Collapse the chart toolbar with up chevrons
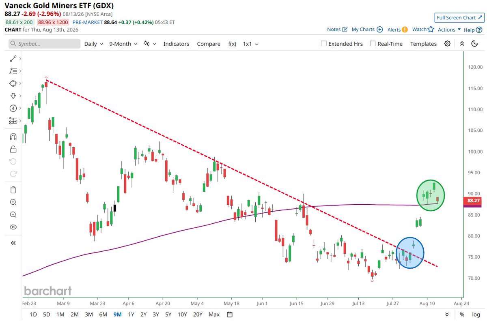Image resolution: width=487 pixels, height=321 pixels. pos(462,44)
